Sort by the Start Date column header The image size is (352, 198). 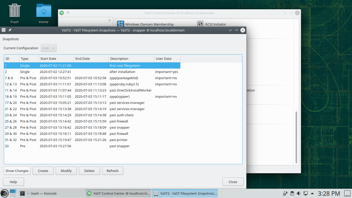56,59
